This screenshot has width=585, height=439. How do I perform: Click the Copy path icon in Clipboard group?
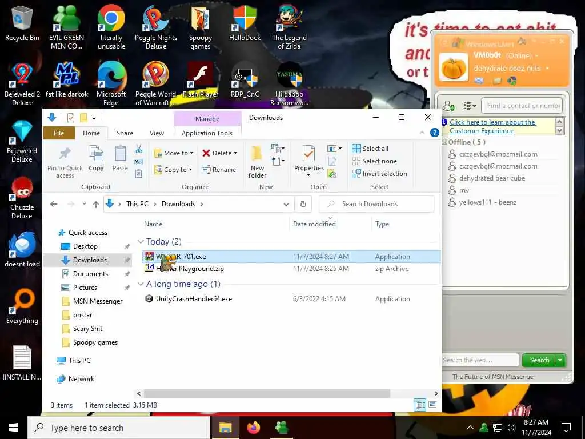point(139,162)
